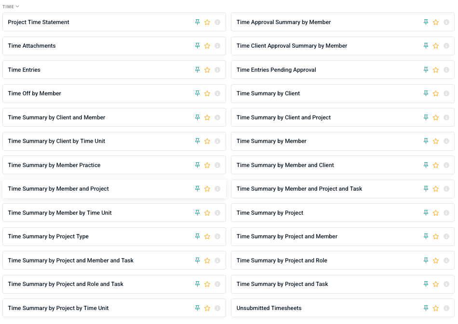Click info icon for Time Attachments
The image size is (458, 324).
pos(217,46)
